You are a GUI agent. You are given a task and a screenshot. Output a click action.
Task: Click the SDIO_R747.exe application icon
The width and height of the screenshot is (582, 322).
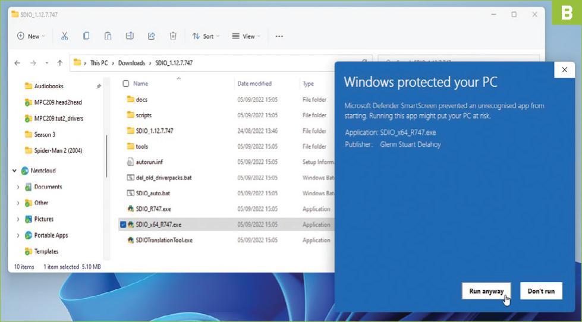pos(130,209)
